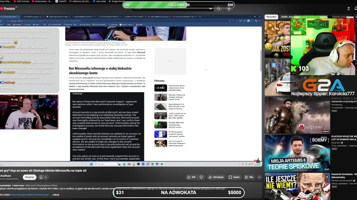357x200 pixels.
Task: Open the Soulframe live stream thumbnail
Action: tap(297, 115)
